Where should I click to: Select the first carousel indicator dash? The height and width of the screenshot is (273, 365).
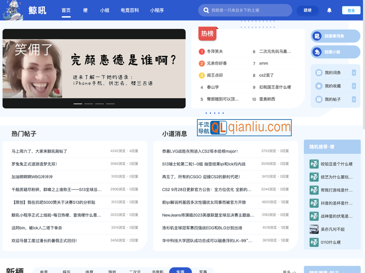[78, 104]
